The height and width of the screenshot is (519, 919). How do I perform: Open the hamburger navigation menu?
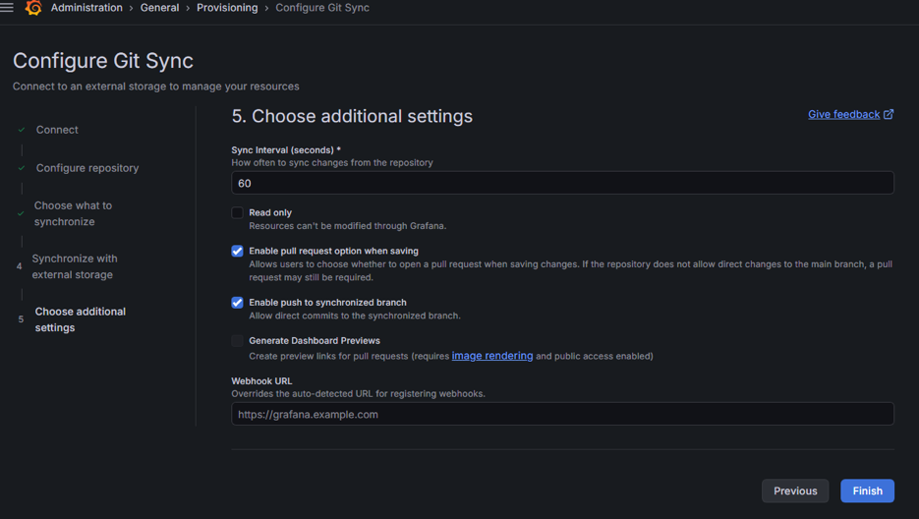(7, 8)
